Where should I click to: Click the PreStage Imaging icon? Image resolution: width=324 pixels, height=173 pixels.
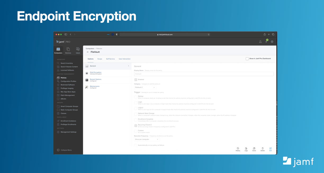coord(58,88)
